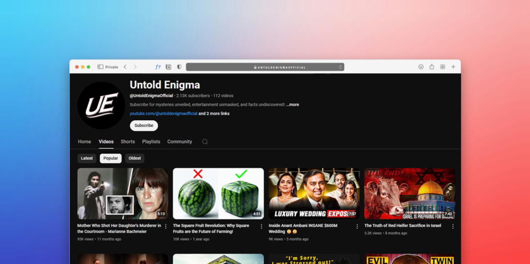The height and width of the screenshot is (264, 530).
Task: Click the Untold Enigma channel avatar
Action: 101,105
